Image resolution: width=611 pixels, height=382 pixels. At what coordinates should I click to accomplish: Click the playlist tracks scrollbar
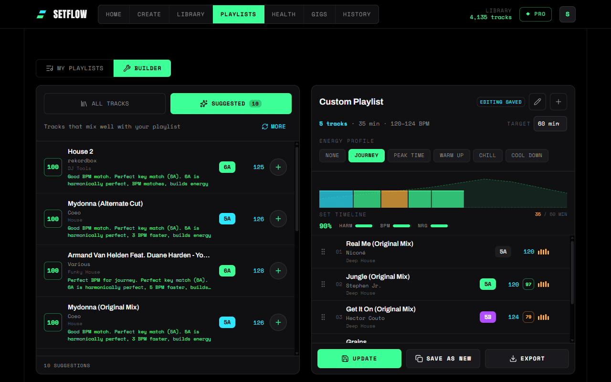(573, 272)
